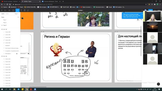Click the Регина и Герман heading
Image resolution: width=162 pixels, height=91 pixels.
coord(57,36)
